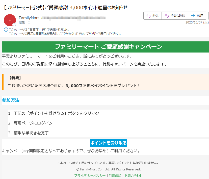
Task: Click the purple reply icon inside 返信 button
Action: [x=148, y=15]
